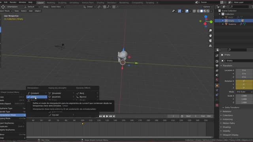Choose Bounce dynamic effect

[x=87, y=97]
